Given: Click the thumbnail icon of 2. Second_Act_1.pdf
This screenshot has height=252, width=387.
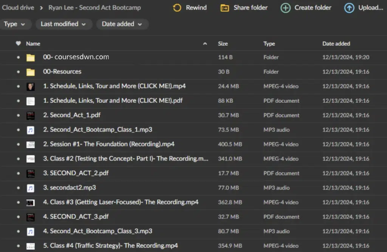Looking at the screenshot, I should pos(31,116).
